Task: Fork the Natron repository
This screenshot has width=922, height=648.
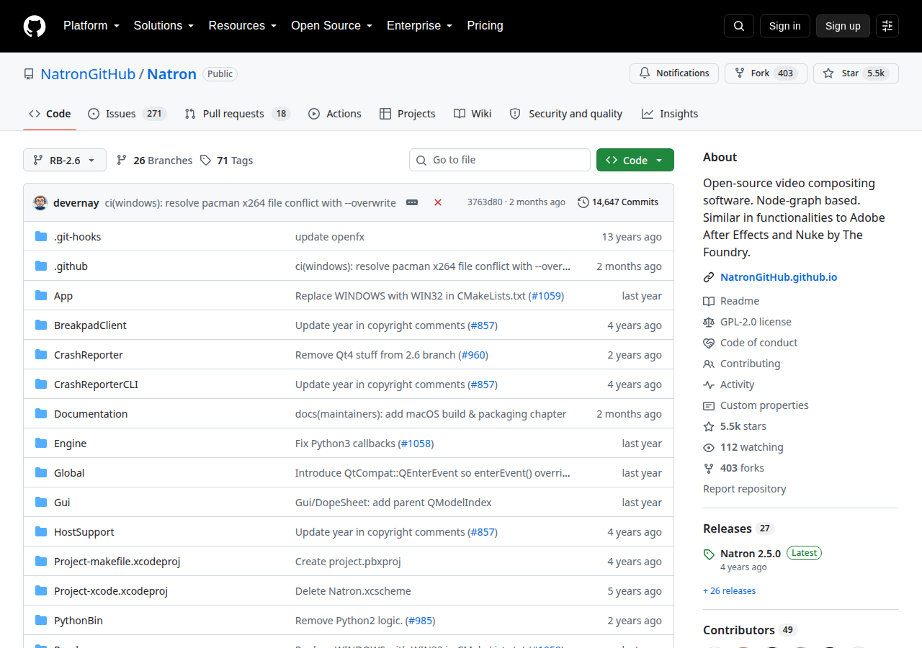Action: coord(766,73)
